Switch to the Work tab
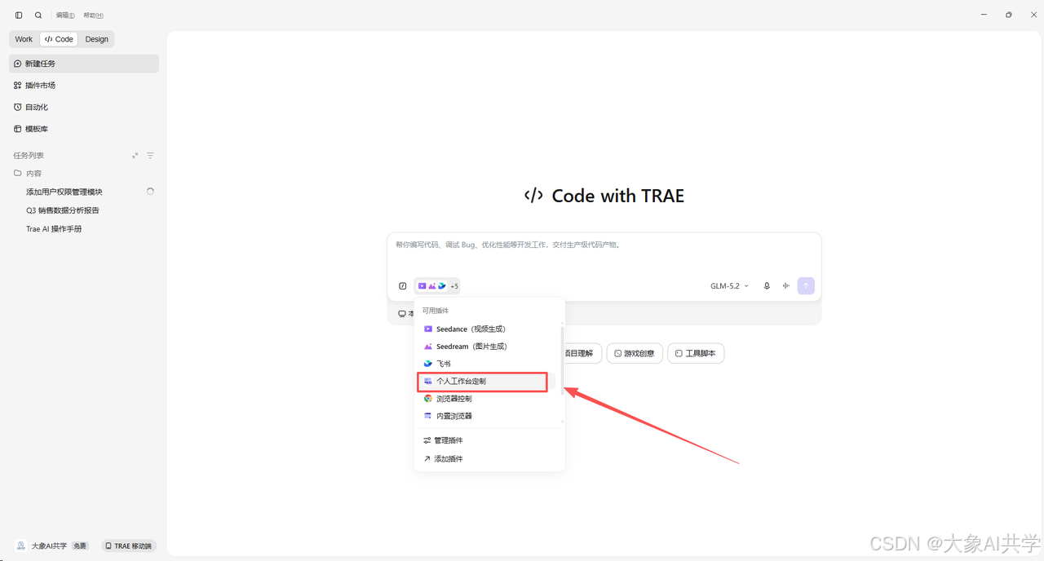 click(x=24, y=39)
